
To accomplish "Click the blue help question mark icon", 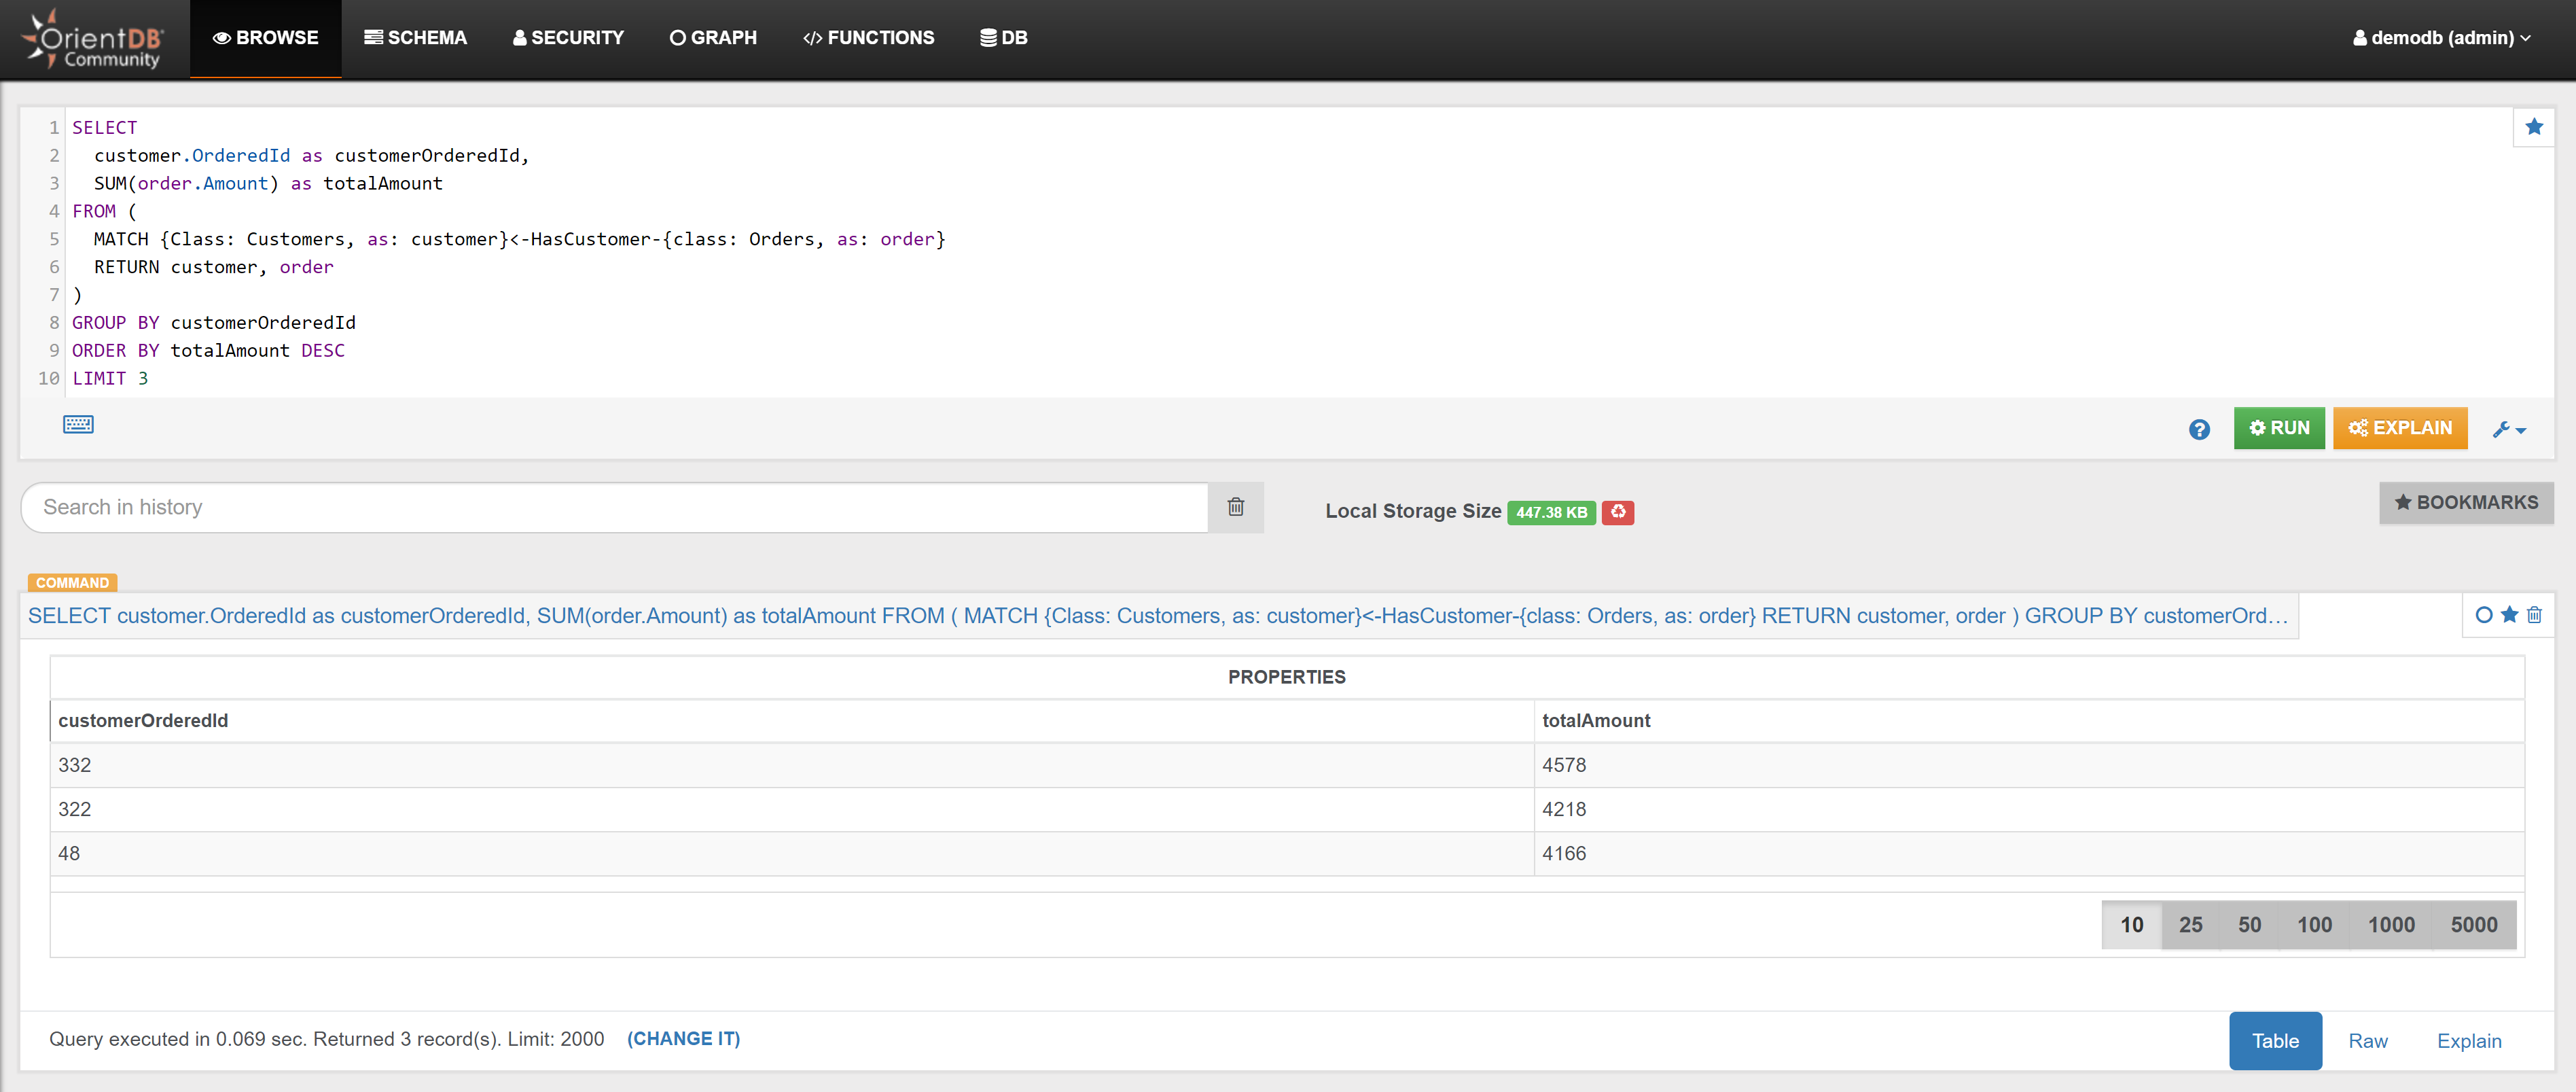I will point(2198,429).
